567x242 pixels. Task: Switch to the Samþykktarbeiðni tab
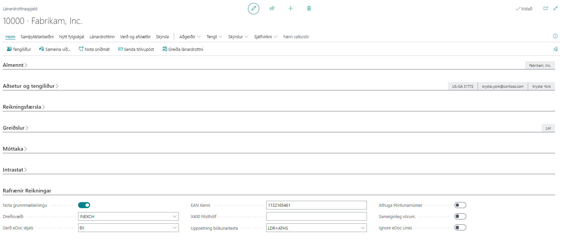point(37,37)
